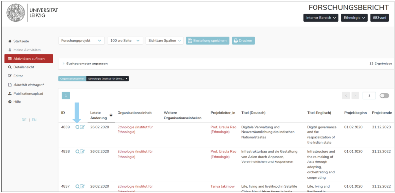Image resolution: width=395 pixels, height=193 pixels.
Task: Switch language to DE
Action: pos(24,120)
